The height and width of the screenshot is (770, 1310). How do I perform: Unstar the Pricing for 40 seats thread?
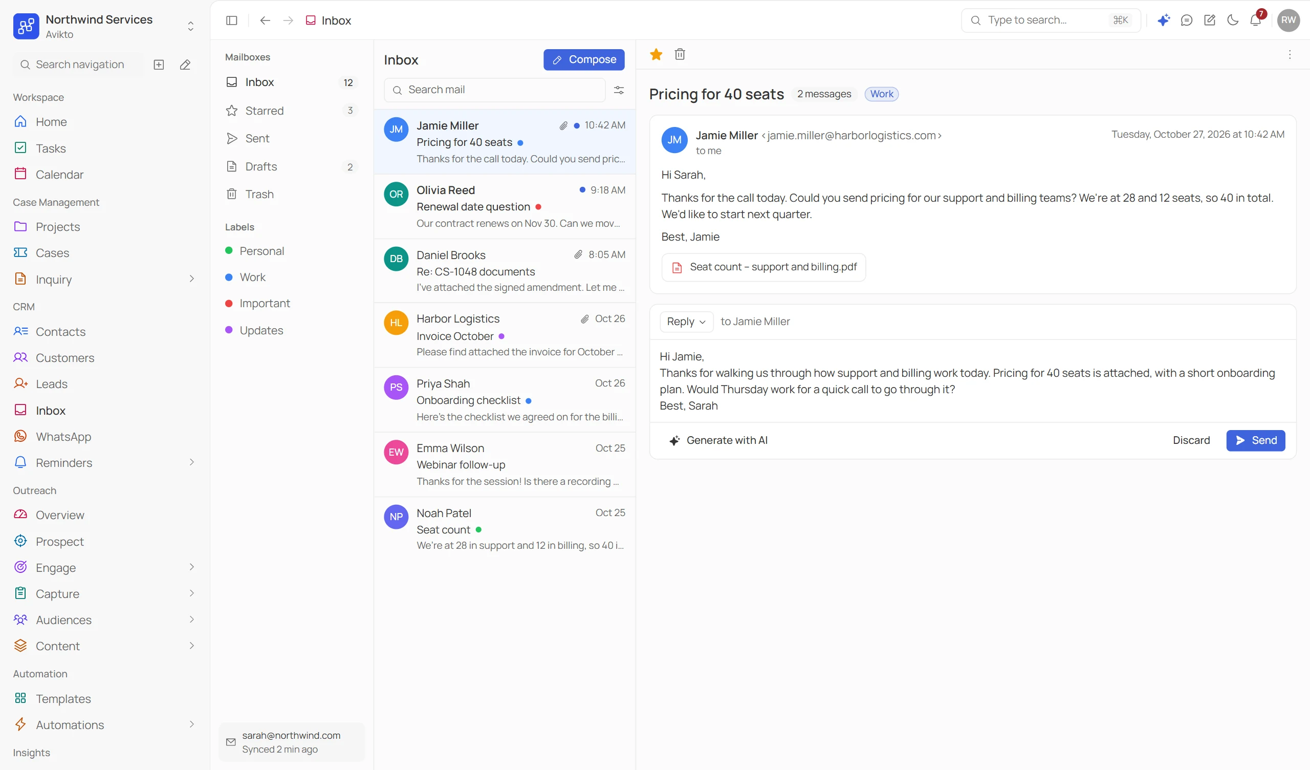[656, 54]
